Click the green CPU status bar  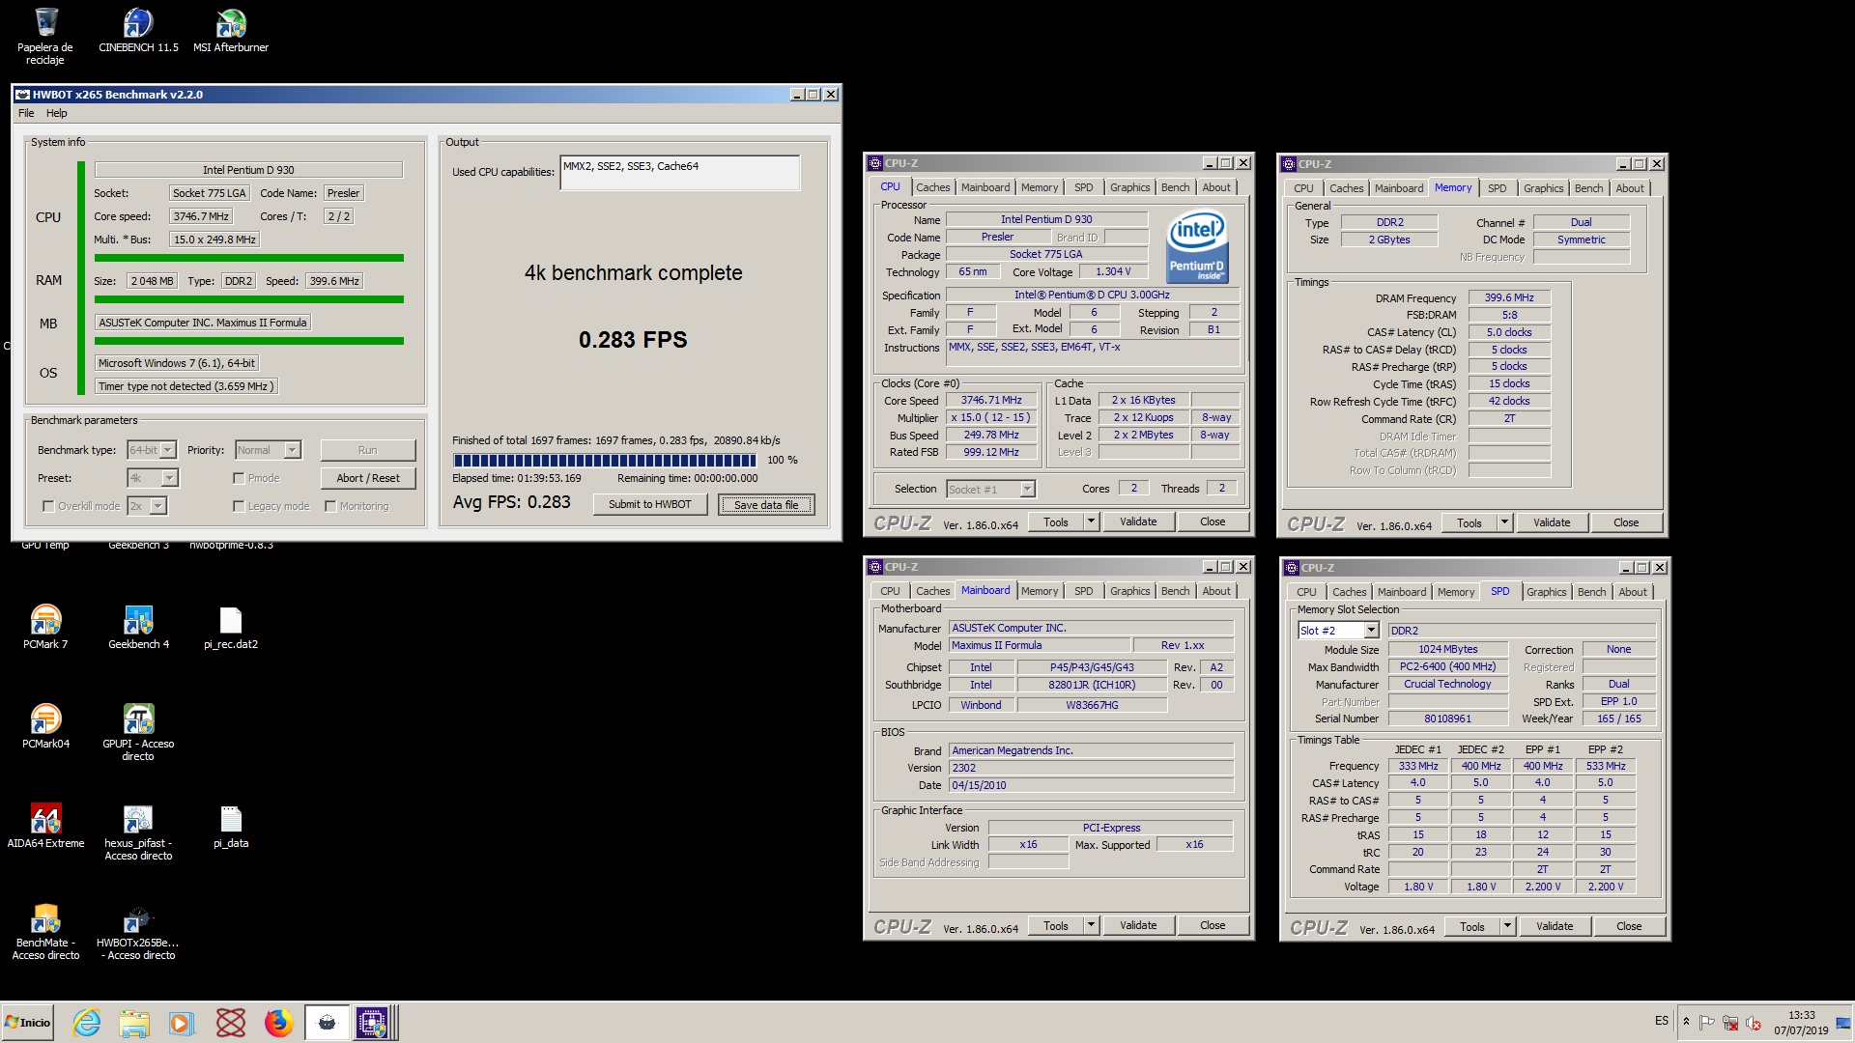[248, 258]
